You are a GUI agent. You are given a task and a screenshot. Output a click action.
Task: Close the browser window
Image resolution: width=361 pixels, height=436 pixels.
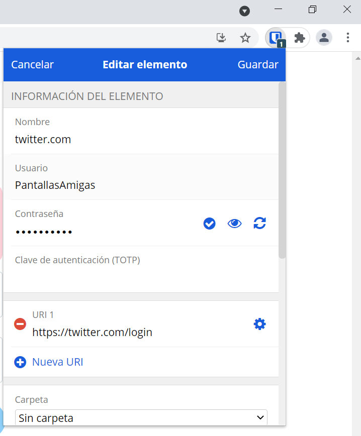pyautogui.click(x=347, y=9)
